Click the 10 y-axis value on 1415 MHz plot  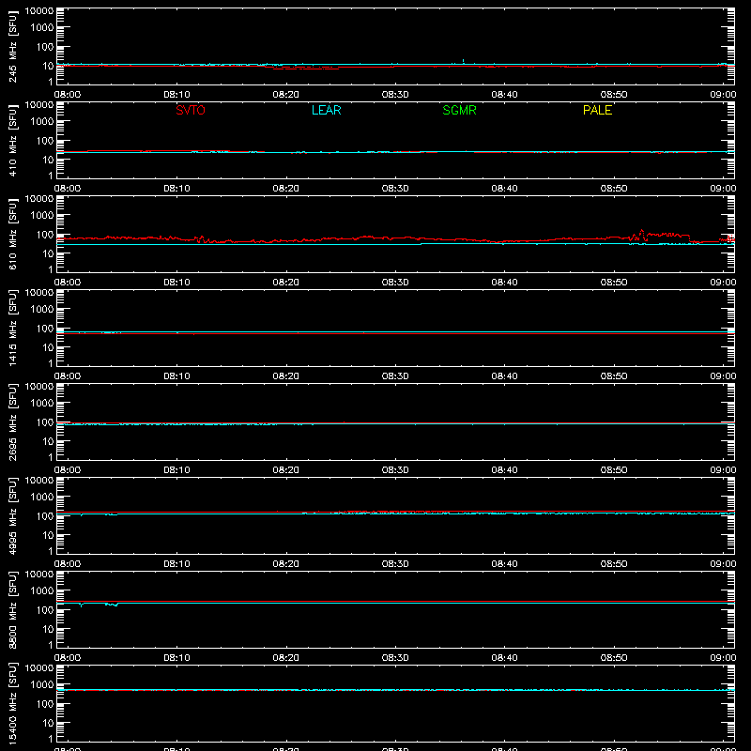pos(48,347)
